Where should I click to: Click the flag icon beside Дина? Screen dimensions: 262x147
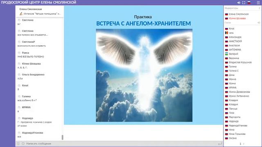click(226, 75)
